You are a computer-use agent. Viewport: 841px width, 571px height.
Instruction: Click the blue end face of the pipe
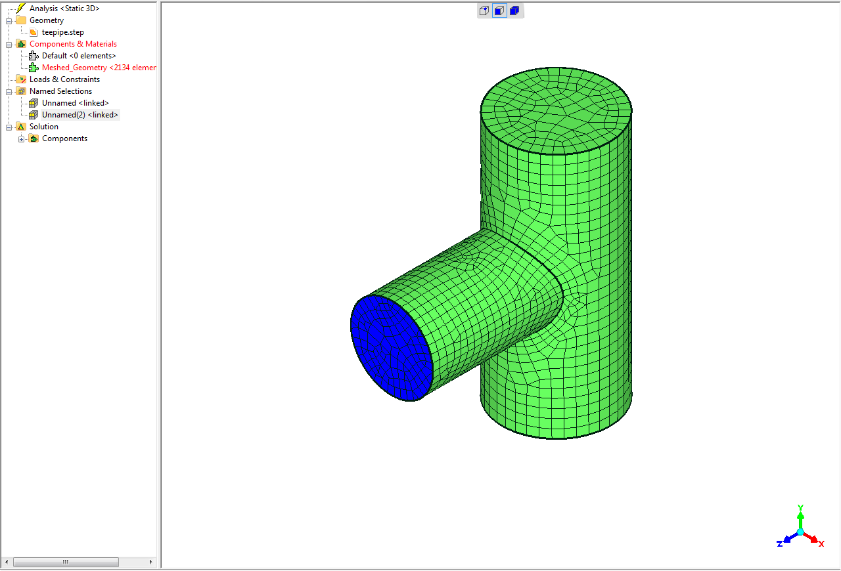[x=391, y=348]
